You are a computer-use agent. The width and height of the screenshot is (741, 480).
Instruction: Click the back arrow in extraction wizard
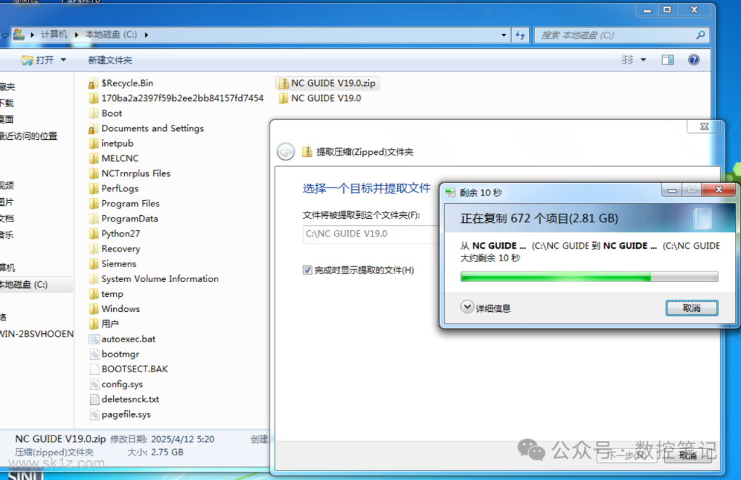285,152
